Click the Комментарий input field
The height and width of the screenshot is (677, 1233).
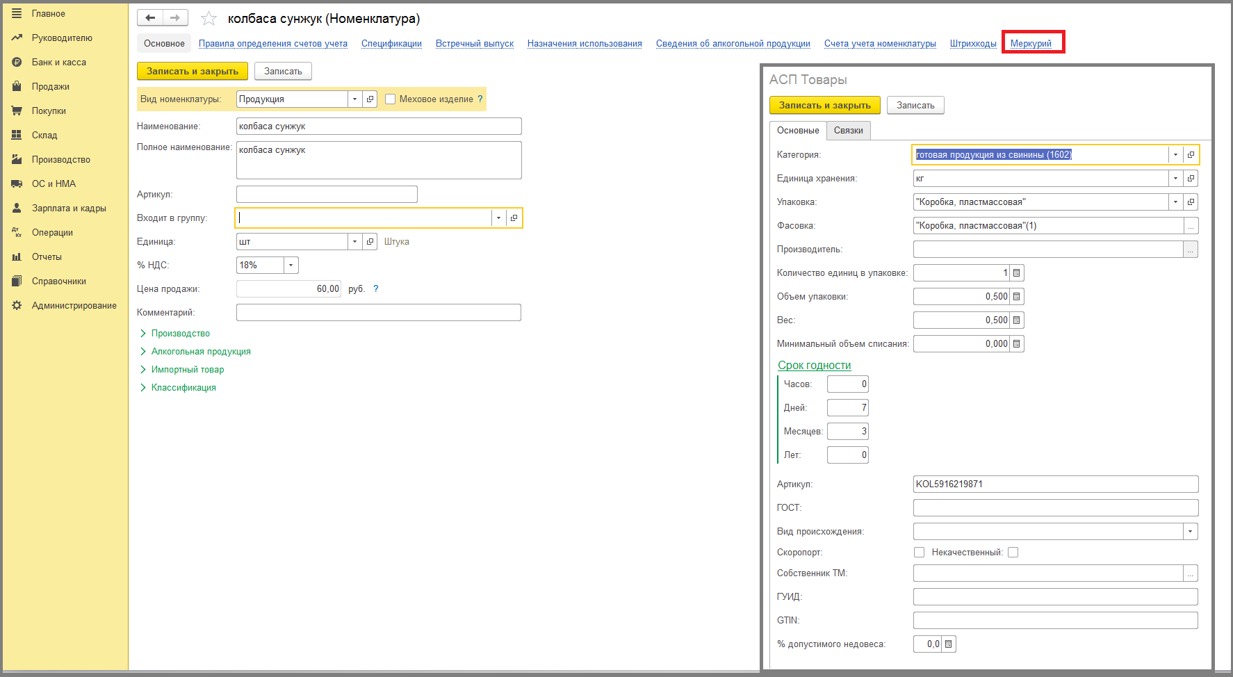[x=379, y=313]
